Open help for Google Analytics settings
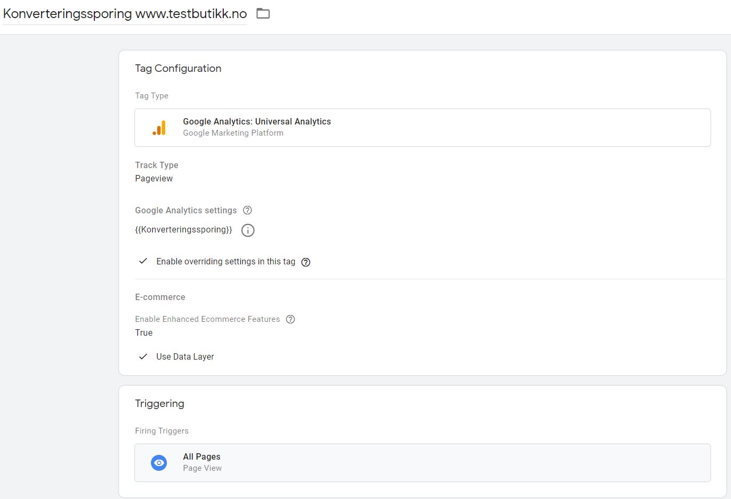Image resolution: width=731 pixels, height=499 pixels. click(x=247, y=210)
